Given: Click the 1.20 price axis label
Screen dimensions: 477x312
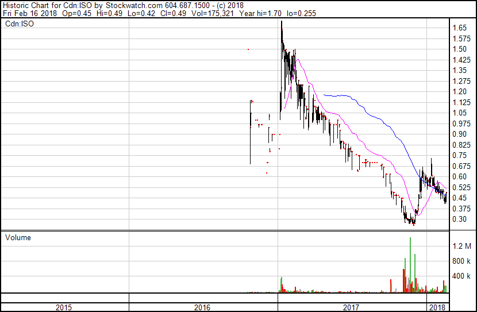Looking at the screenshot, I should 459,91.
